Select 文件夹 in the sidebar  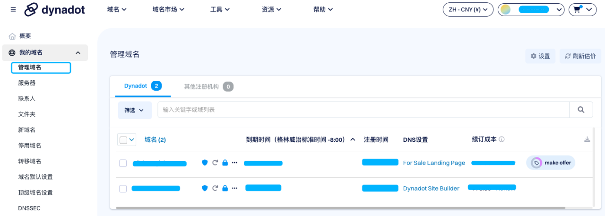coord(27,114)
